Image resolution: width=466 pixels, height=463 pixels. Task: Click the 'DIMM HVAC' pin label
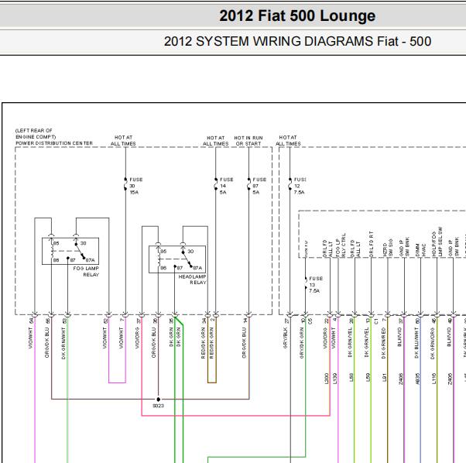click(x=420, y=250)
